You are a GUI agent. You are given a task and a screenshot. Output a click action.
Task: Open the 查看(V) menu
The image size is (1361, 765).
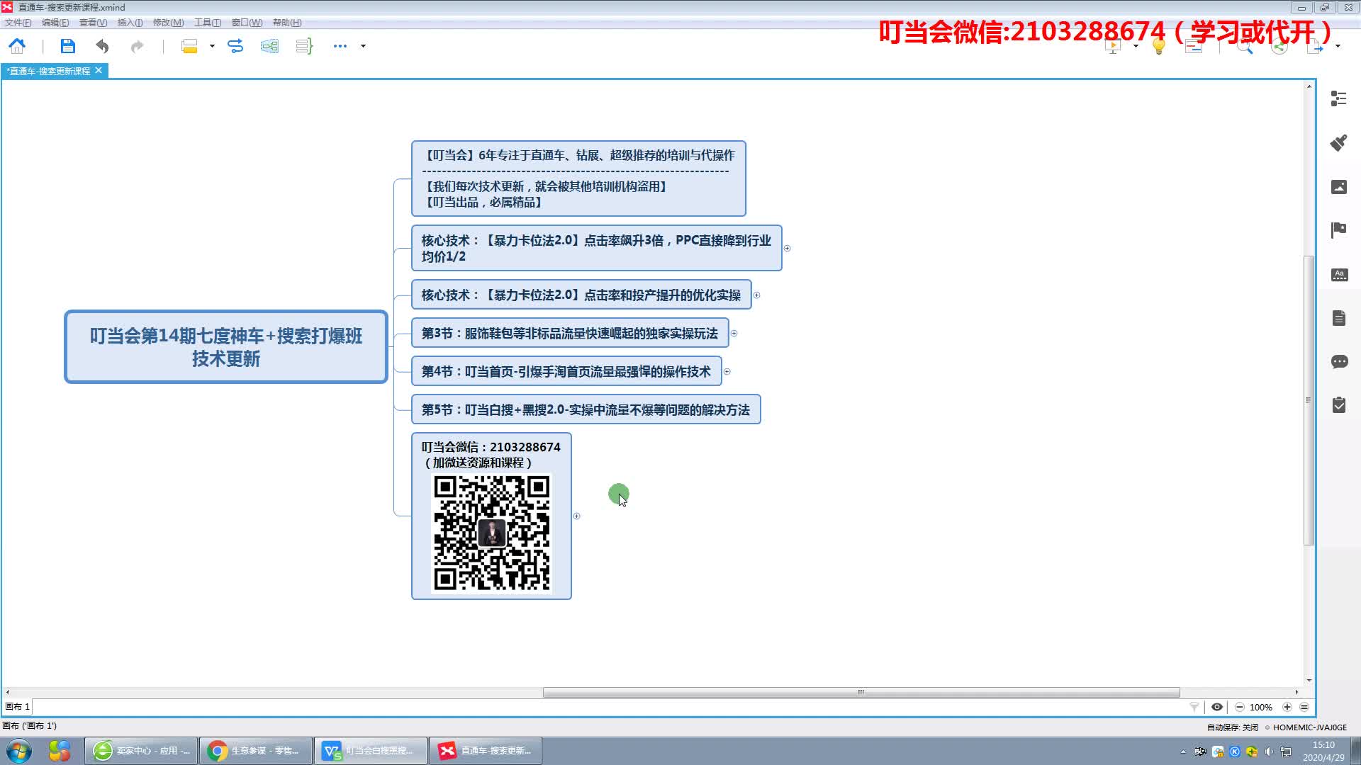(x=93, y=23)
